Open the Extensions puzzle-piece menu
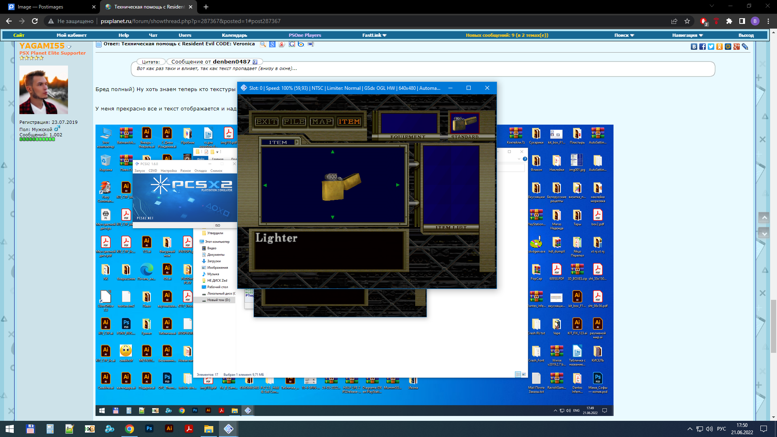Screen dimensions: 777x437 [x=729, y=21]
